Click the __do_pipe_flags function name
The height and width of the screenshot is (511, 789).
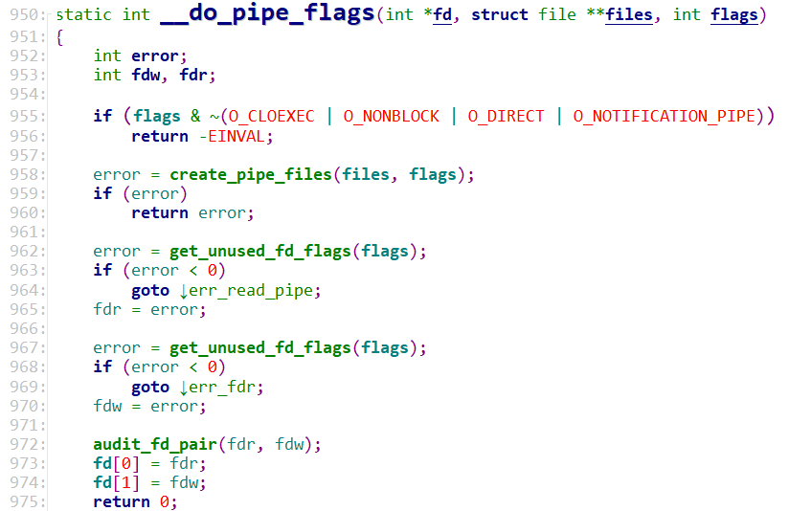267,13
